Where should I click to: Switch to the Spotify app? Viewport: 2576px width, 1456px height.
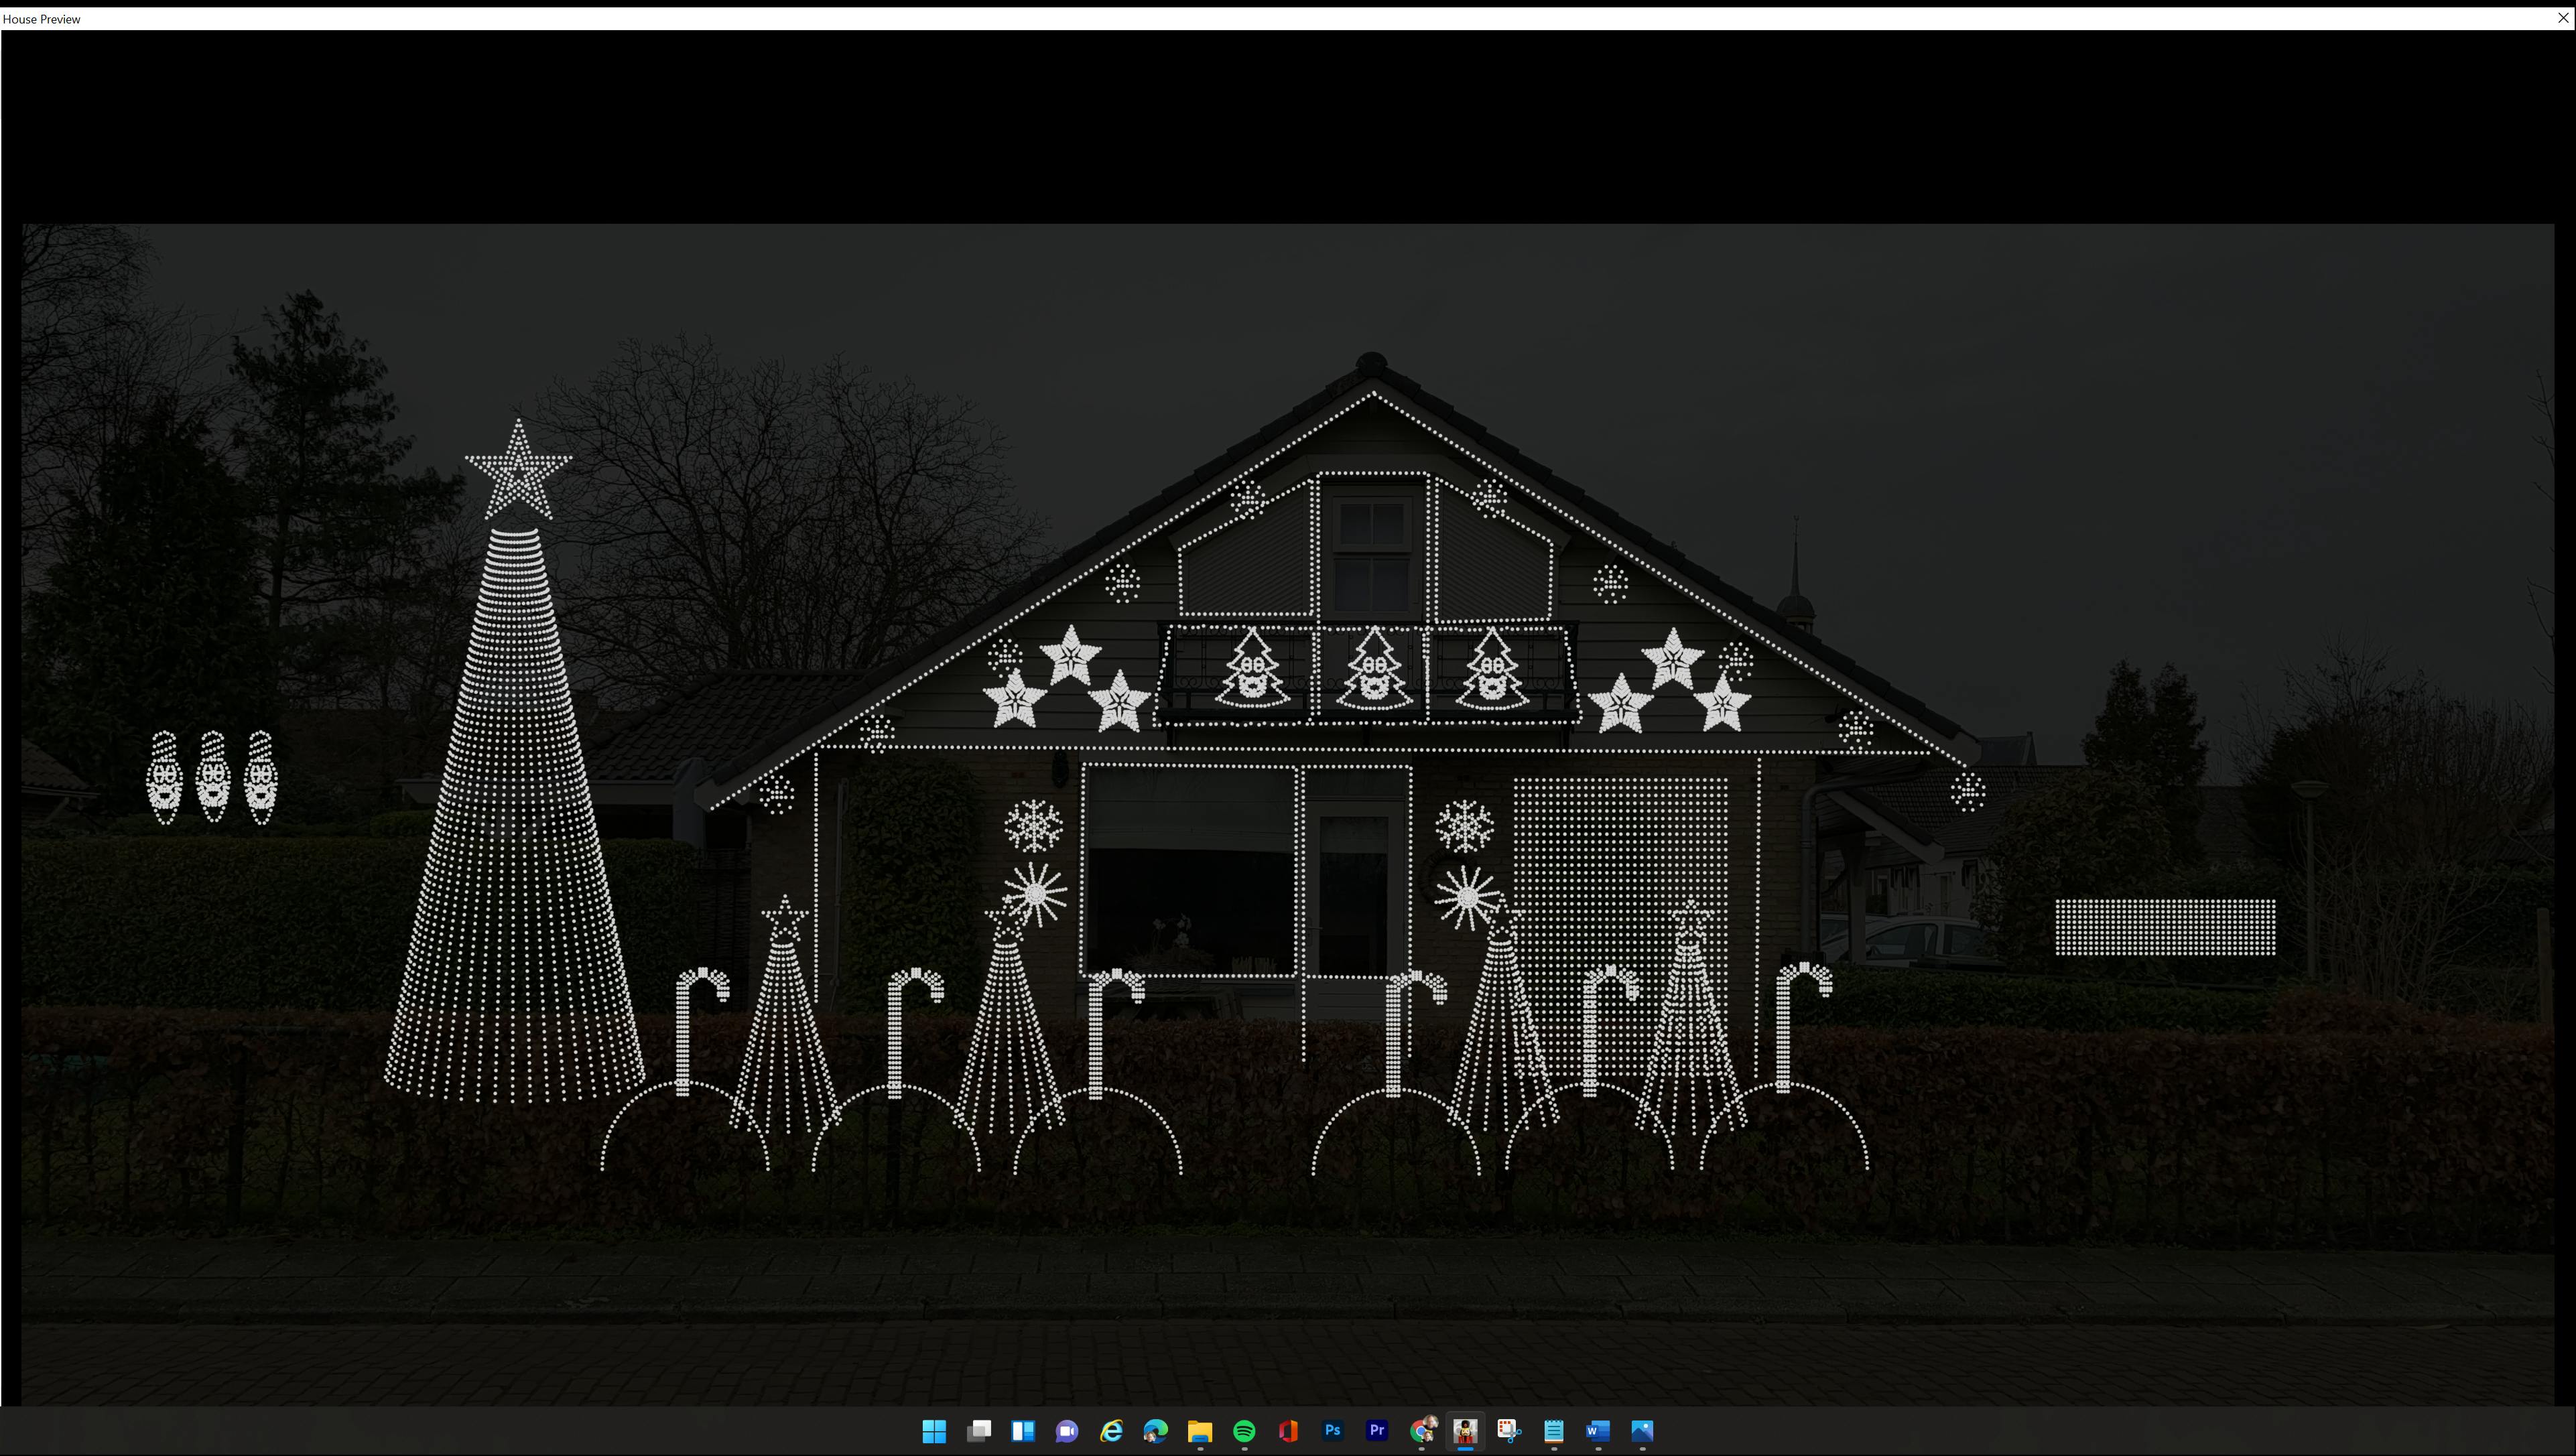1244,1431
